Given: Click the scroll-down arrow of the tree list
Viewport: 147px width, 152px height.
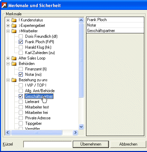Looking at the screenshot, I should pyautogui.click(x=81, y=126).
